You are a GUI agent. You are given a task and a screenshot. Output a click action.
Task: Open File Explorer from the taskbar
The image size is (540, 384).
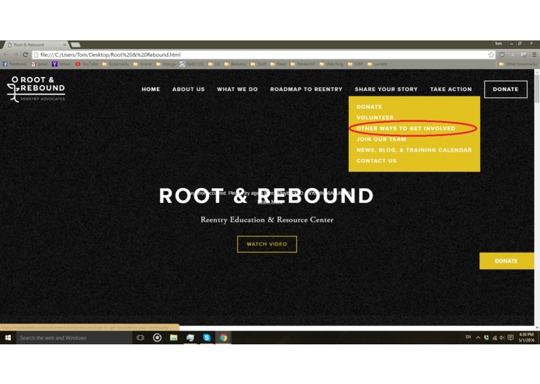[173, 338]
